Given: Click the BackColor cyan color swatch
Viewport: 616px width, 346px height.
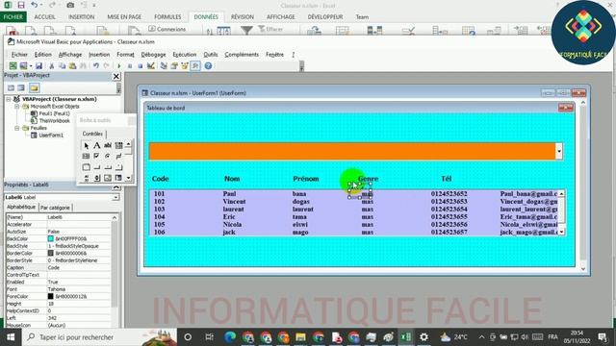Looking at the screenshot, I should point(51,238).
